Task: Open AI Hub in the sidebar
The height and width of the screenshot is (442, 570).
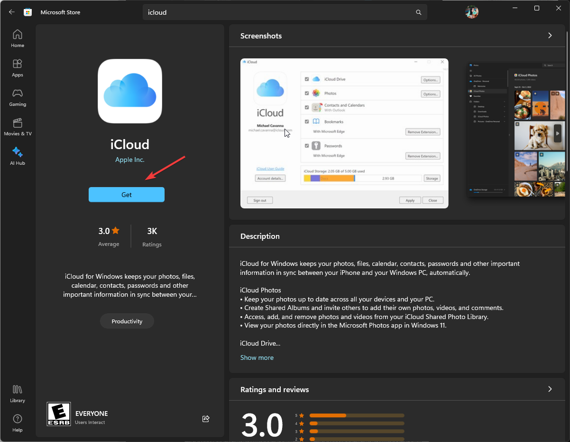Action: 18,157
